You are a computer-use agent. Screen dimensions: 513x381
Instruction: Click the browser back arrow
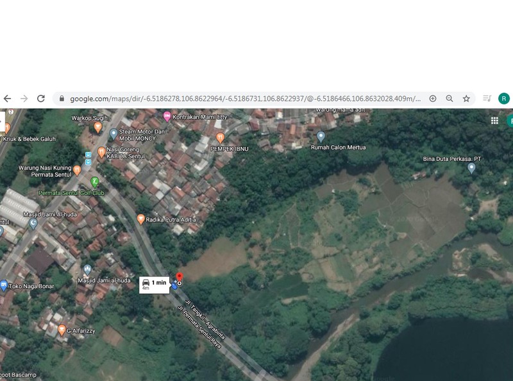coord(7,99)
